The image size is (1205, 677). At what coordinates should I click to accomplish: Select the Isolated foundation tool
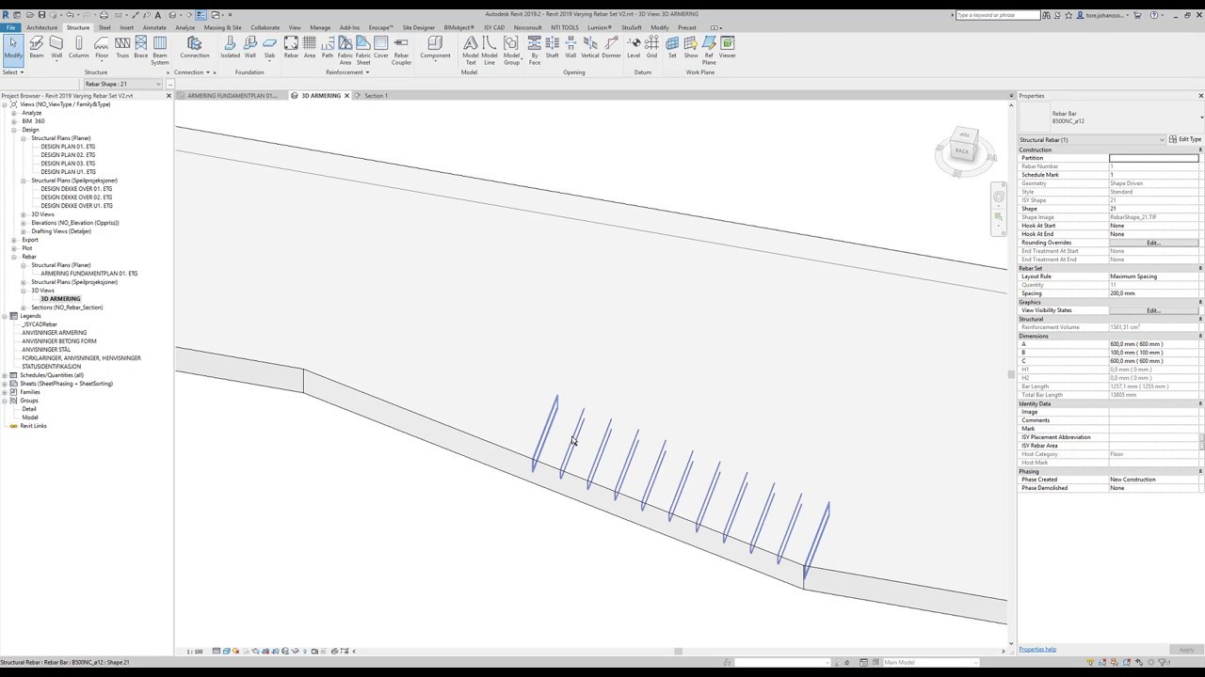coord(230,48)
